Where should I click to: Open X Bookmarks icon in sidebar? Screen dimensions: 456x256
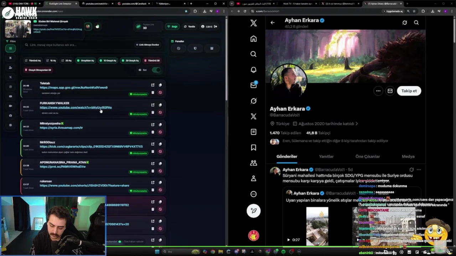point(253,148)
